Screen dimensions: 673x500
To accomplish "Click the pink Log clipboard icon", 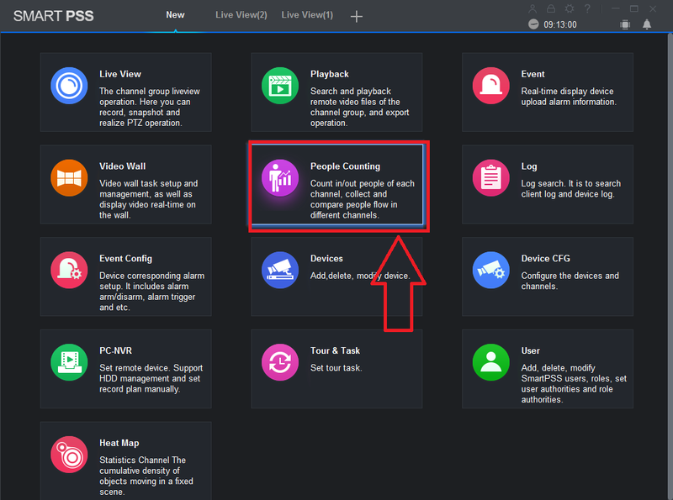I will coord(490,177).
